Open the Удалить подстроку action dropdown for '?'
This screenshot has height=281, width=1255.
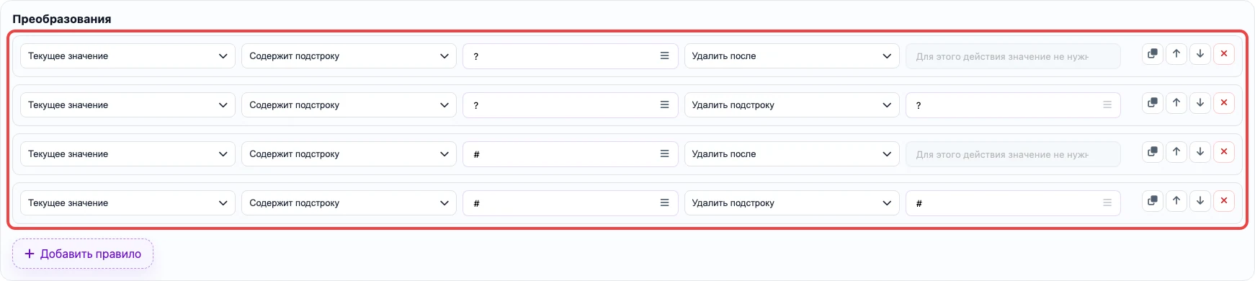coord(792,105)
